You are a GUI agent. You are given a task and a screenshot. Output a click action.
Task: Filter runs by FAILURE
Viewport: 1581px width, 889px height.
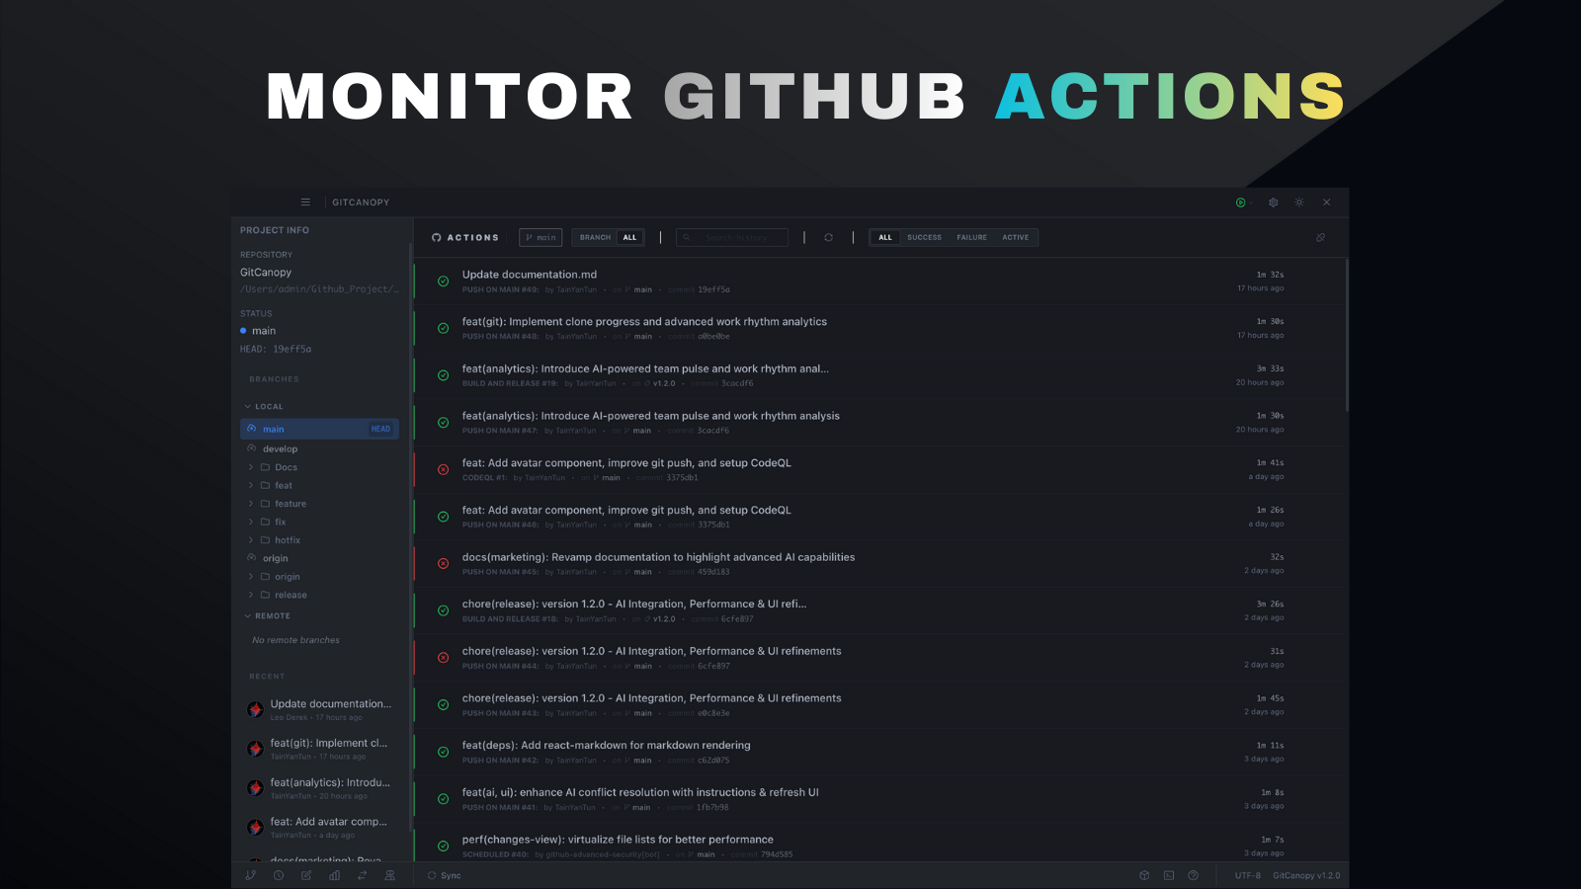tap(971, 238)
